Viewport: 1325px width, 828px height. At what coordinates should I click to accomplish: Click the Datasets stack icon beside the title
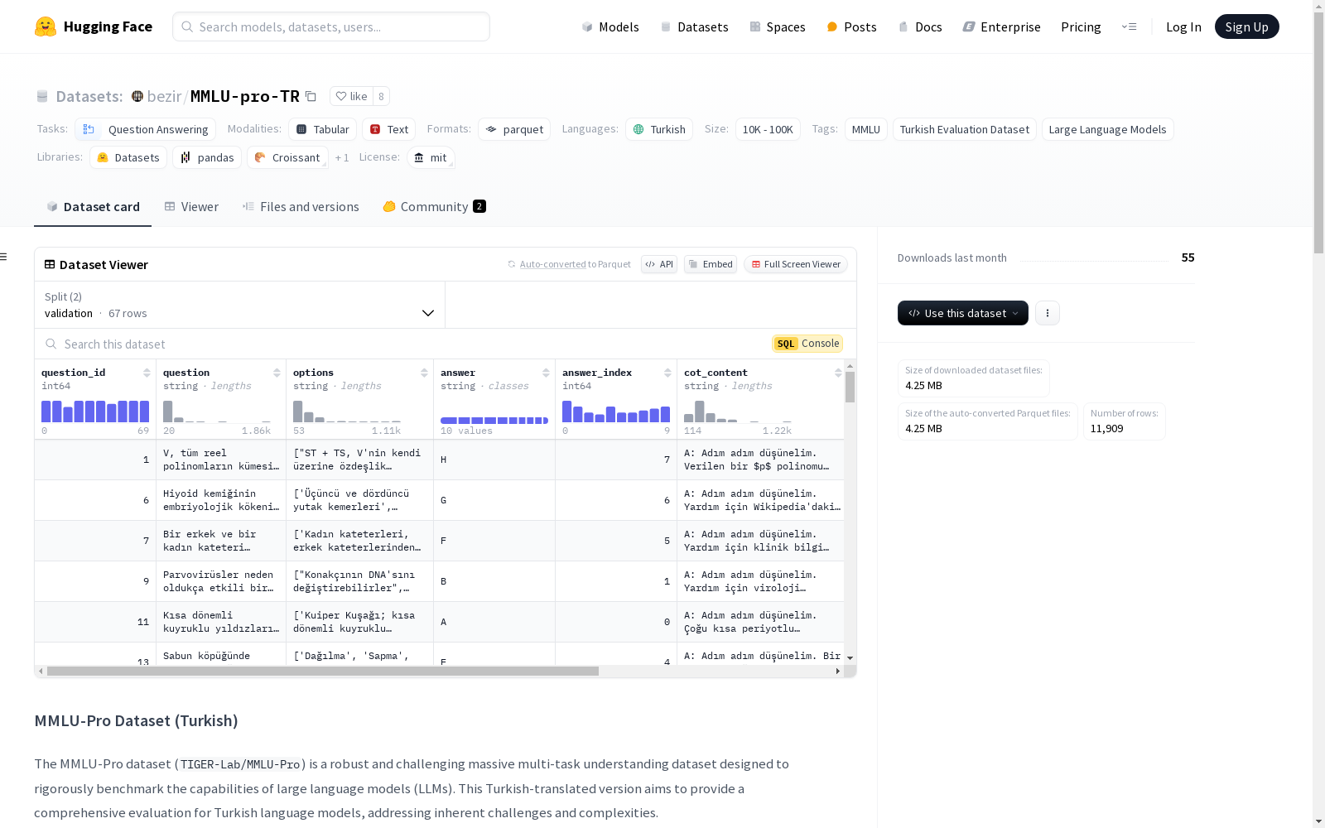(x=42, y=96)
